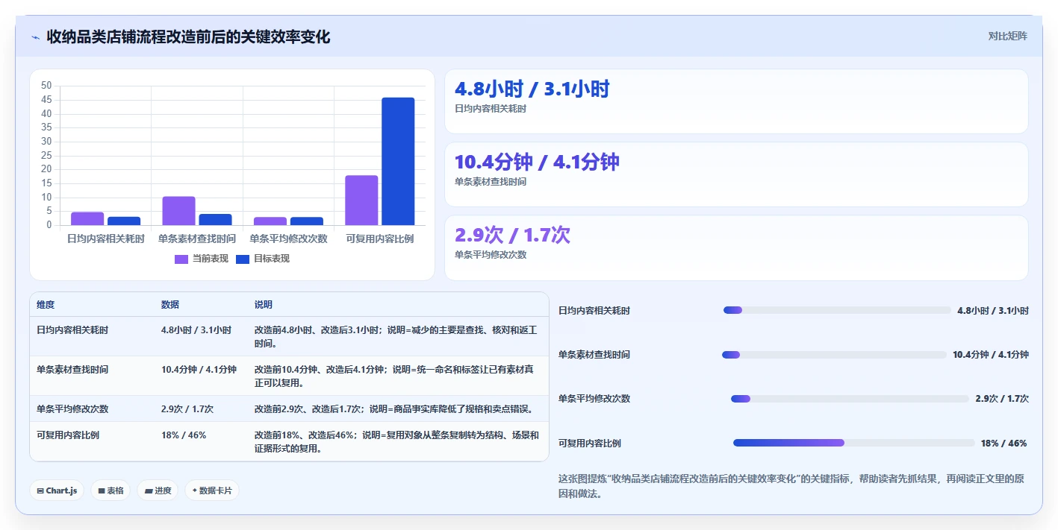Click the 日均内容相关耗时 caption in stat card
1058x530 pixels.
491,109
